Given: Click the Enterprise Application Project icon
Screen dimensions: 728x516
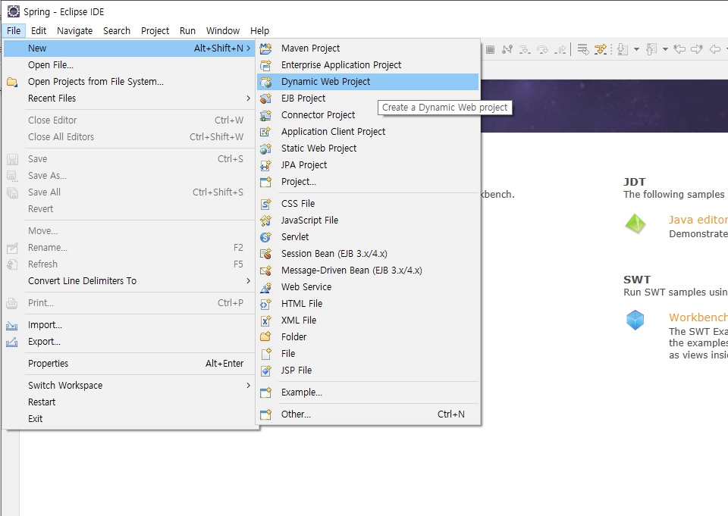Looking at the screenshot, I should [265, 65].
